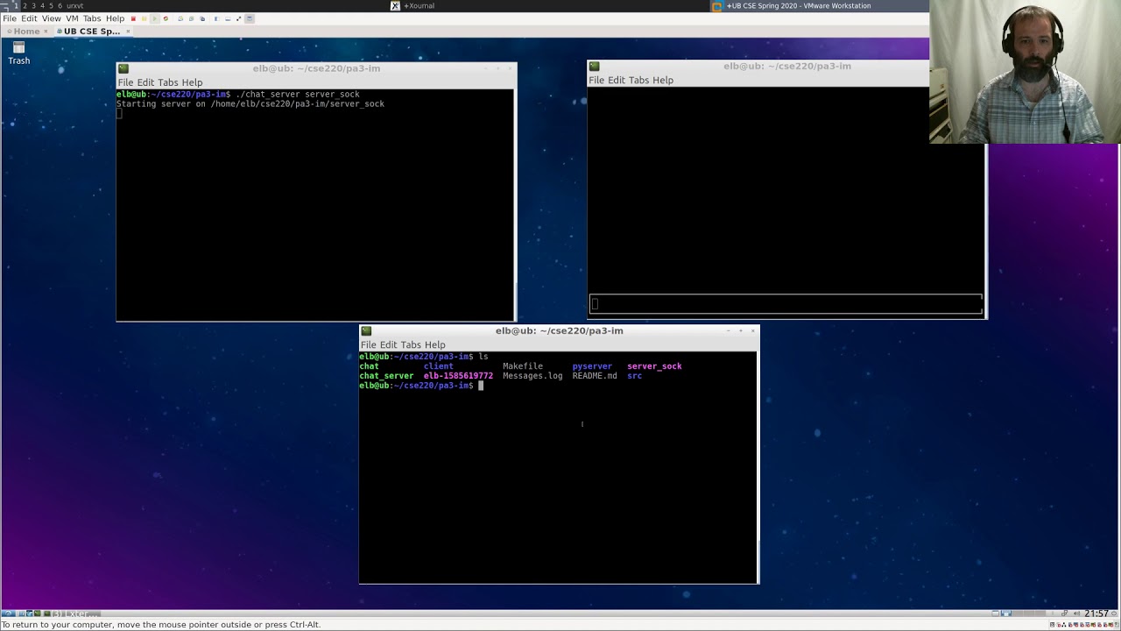Image resolution: width=1121 pixels, height=631 pixels.
Task: Open File menu in bottom ls terminal
Action: (369, 344)
